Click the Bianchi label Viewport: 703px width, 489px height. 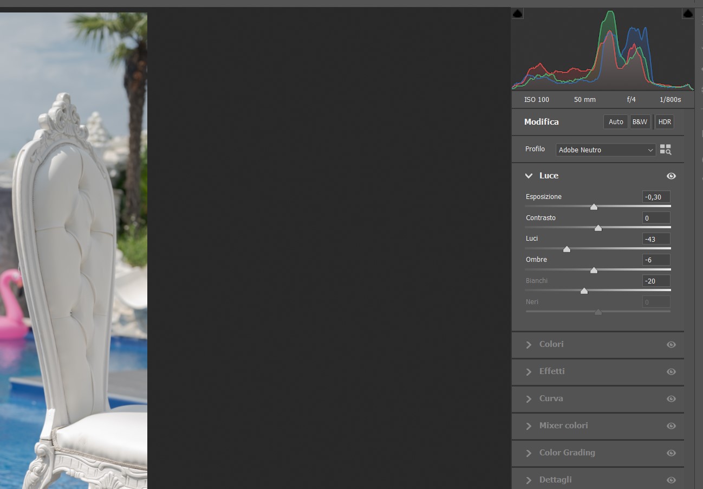[537, 281]
